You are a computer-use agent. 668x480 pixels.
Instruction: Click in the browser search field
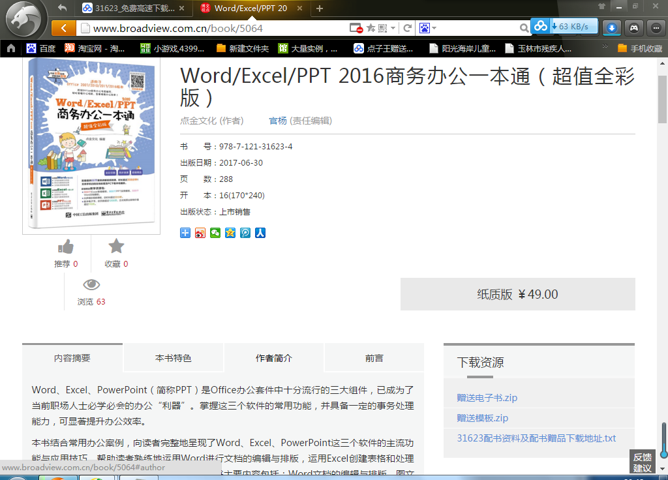pyautogui.click(x=477, y=28)
